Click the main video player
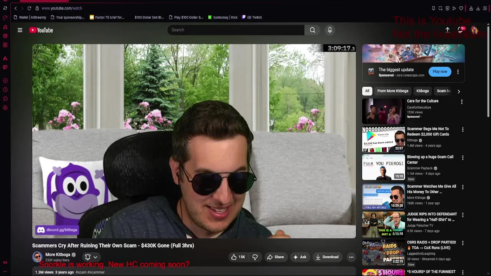The width and height of the screenshot is (491, 276). [x=194, y=141]
